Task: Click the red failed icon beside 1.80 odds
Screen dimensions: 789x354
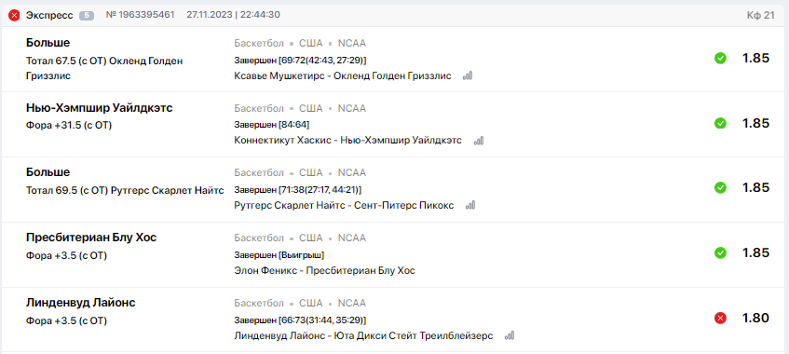Action: tap(721, 319)
